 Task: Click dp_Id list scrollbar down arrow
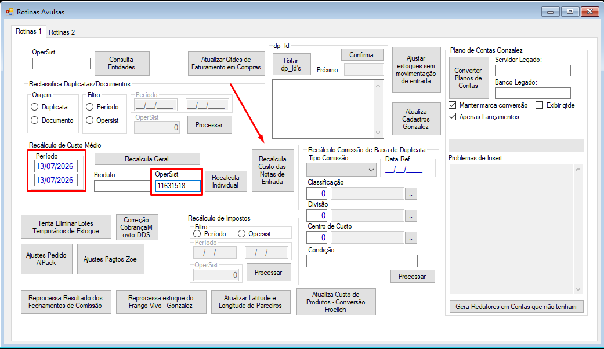[378, 133]
